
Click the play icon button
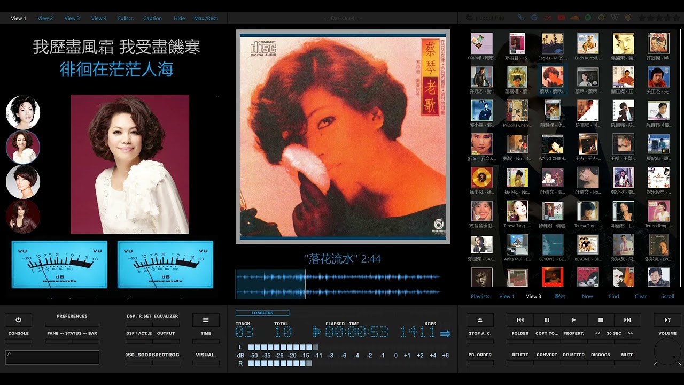coord(573,320)
